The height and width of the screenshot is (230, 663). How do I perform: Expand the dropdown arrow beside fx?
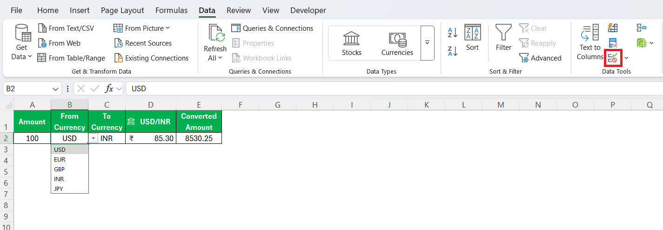(119, 88)
